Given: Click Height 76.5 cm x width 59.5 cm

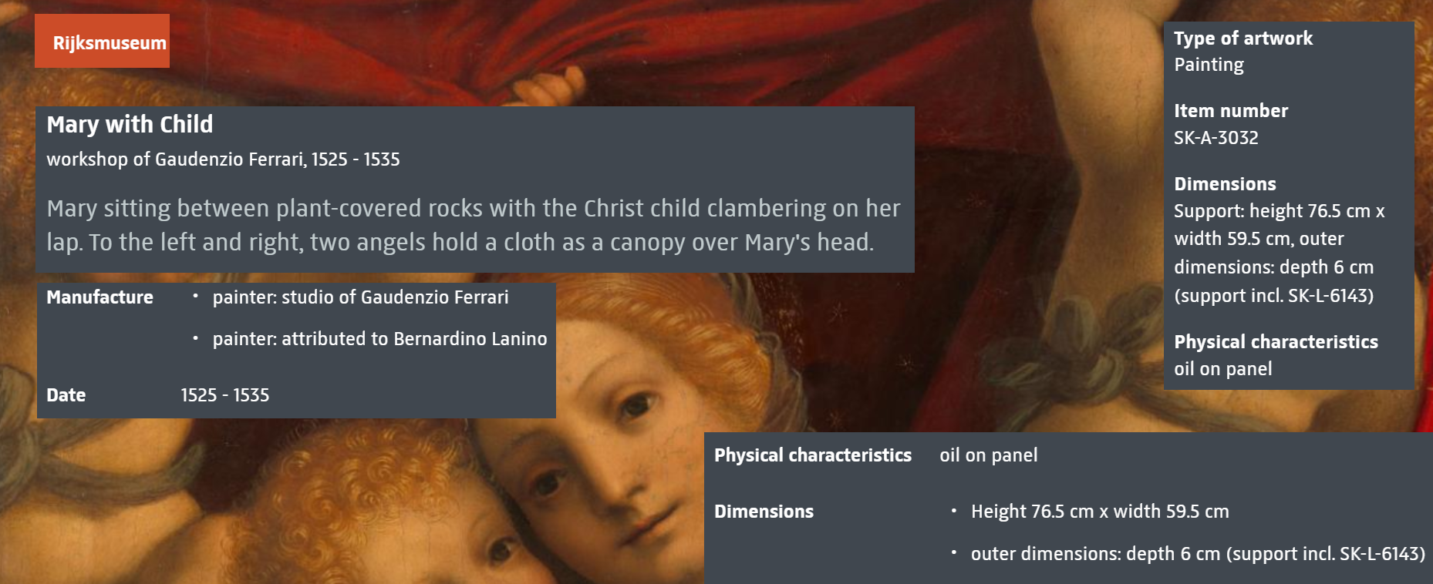Looking at the screenshot, I should click(1100, 512).
